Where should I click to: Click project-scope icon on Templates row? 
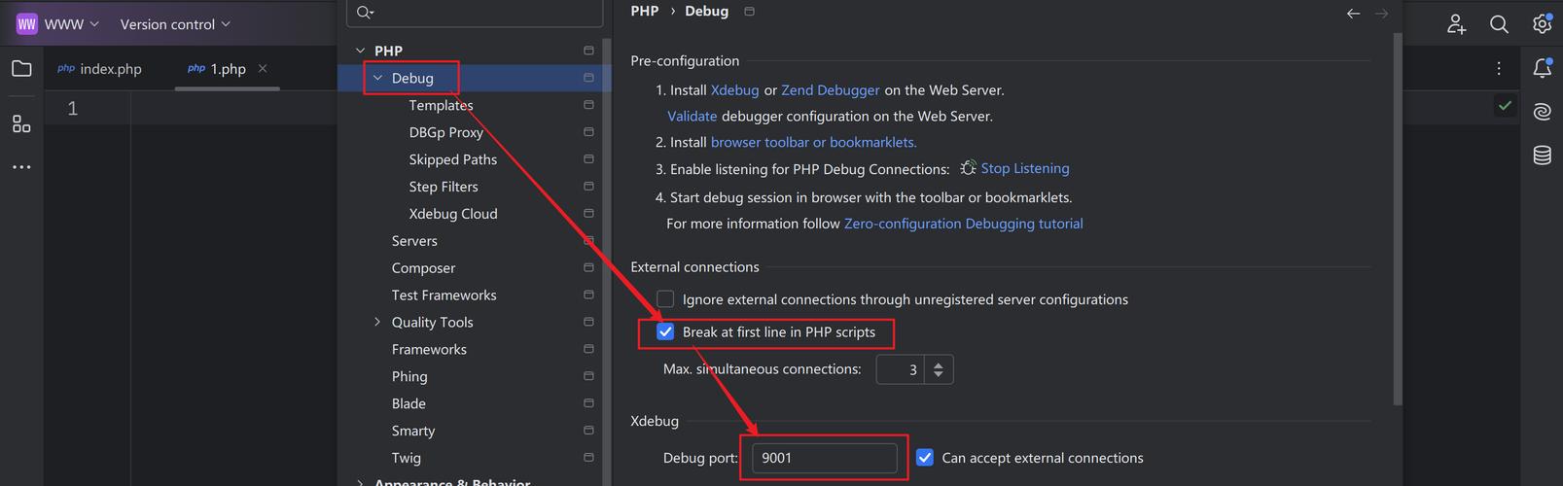click(x=588, y=105)
